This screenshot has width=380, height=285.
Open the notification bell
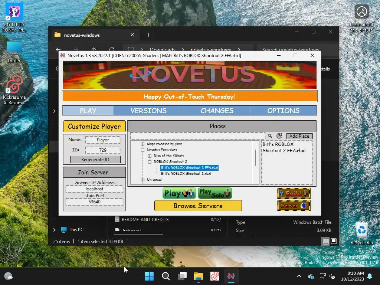click(370, 276)
